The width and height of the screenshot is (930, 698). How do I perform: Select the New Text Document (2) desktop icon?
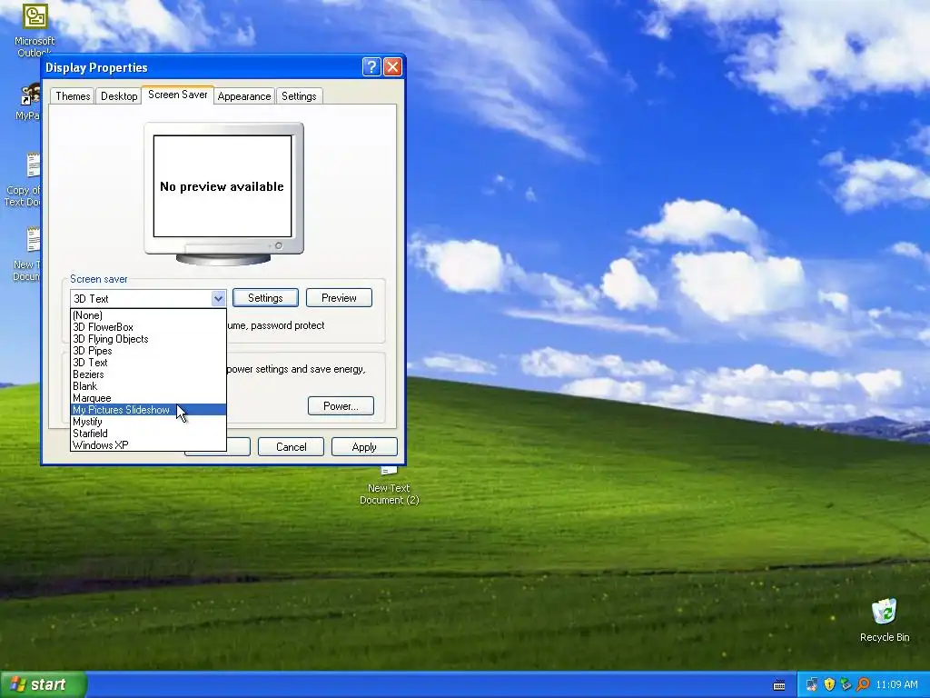[389, 487]
